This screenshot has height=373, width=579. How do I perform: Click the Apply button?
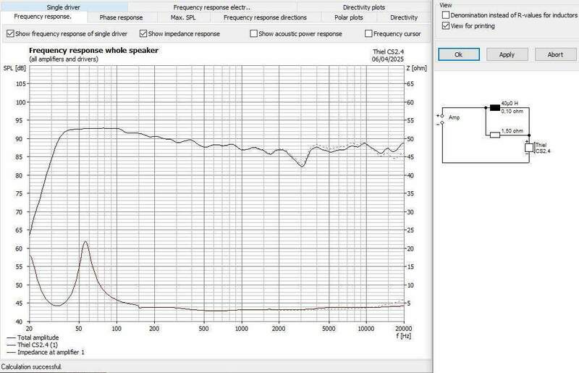tap(507, 54)
